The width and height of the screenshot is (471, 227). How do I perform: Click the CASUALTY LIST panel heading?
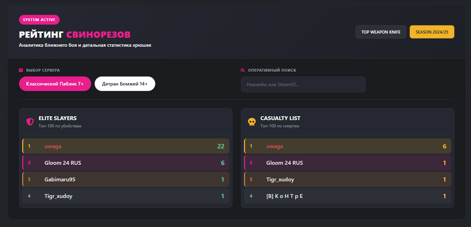[280, 118]
